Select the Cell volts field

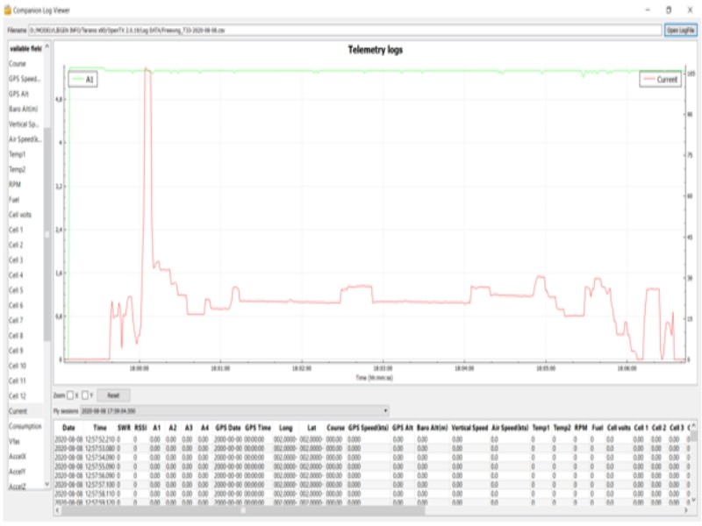click(21, 215)
